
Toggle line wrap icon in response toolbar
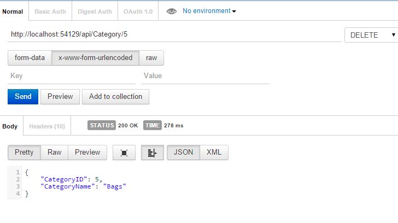coord(152,152)
